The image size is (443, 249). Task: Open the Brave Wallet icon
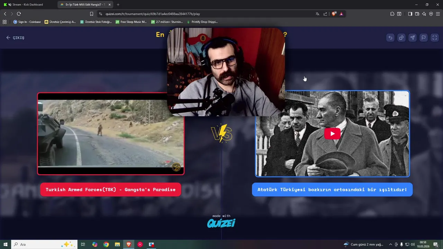coord(417,14)
